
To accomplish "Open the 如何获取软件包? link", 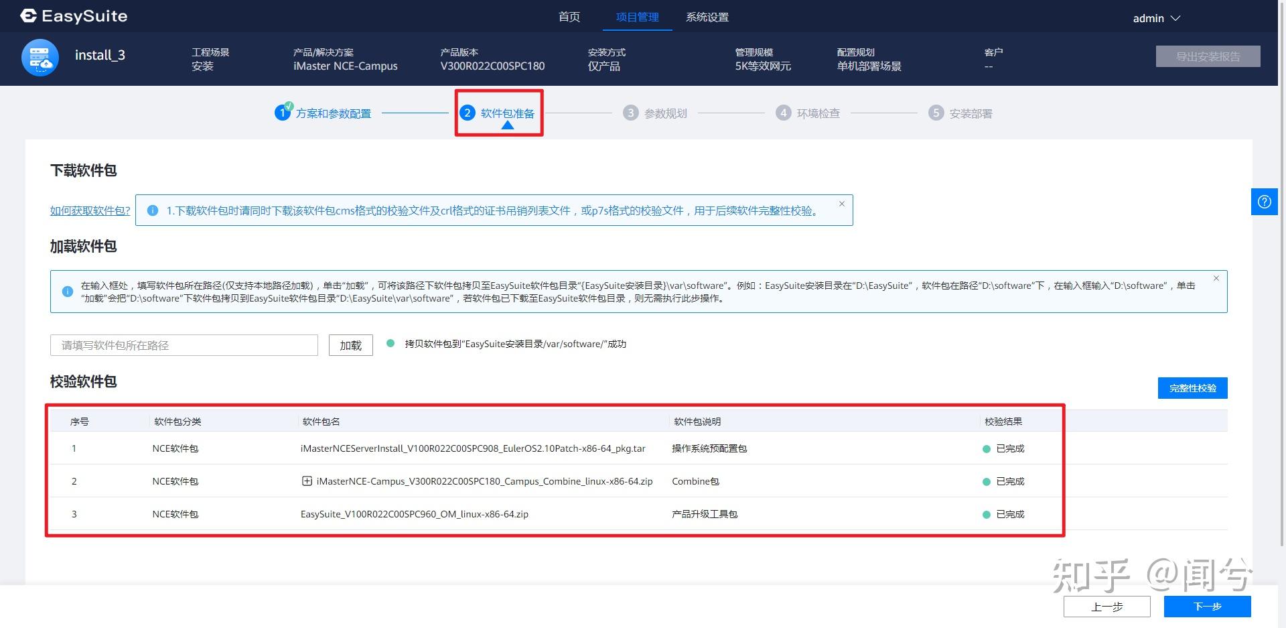I will point(89,210).
